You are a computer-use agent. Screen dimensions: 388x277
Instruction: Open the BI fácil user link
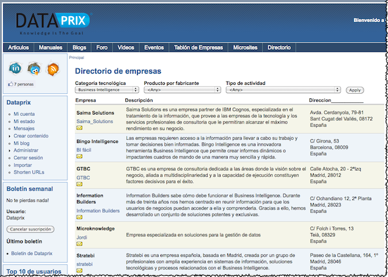tap(83, 150)
